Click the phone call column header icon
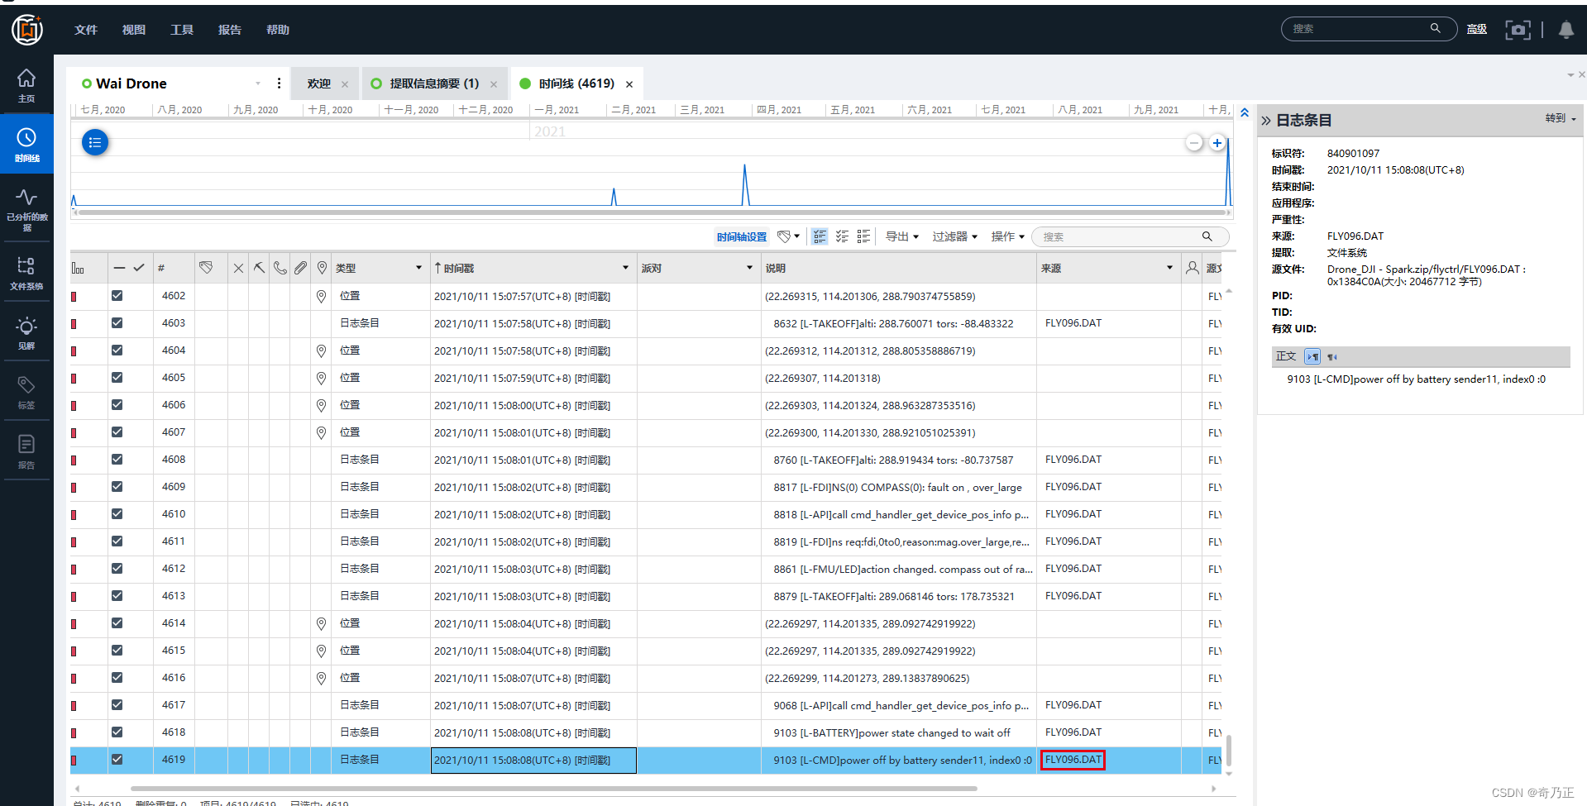 280,268
